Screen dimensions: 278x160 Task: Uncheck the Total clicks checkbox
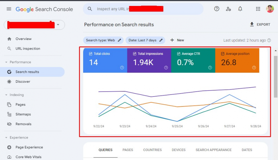pyautogui.click(x=90, y=54)
